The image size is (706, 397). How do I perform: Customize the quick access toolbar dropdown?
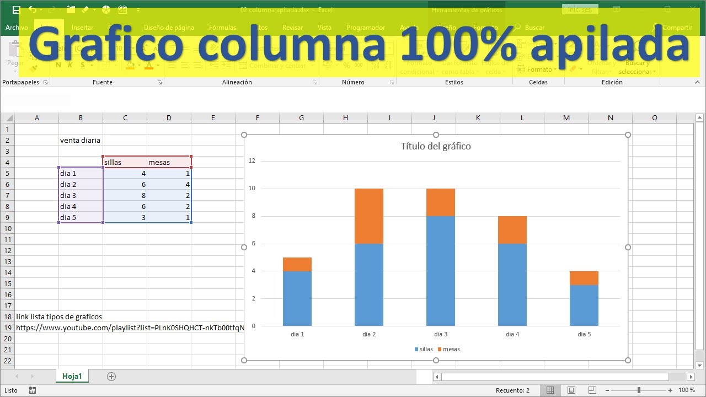point(138,10)
